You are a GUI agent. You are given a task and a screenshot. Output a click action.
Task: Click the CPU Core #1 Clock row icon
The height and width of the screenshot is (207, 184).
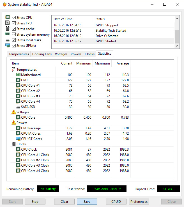18,155
